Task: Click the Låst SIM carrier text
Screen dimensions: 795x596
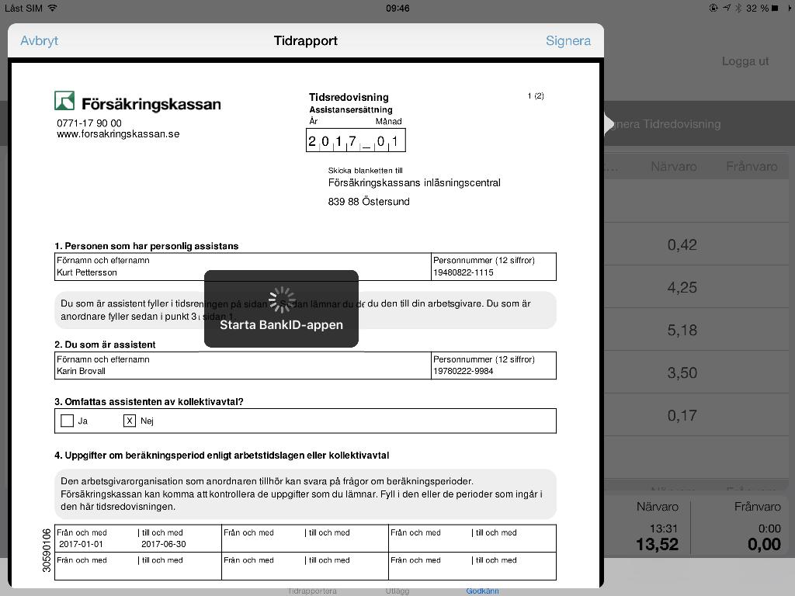Action: tap(23, 8)
